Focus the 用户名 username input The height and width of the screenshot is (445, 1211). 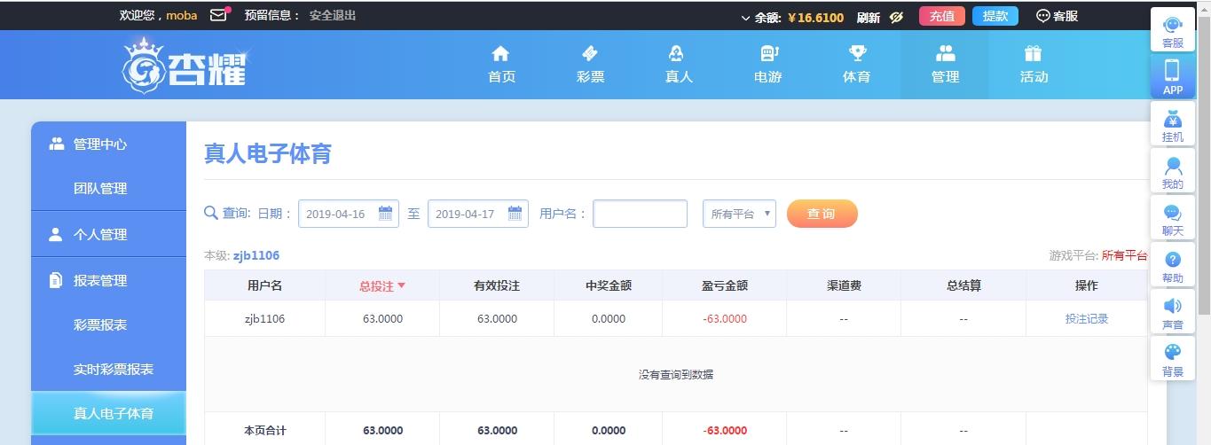[x=640, y=214]
